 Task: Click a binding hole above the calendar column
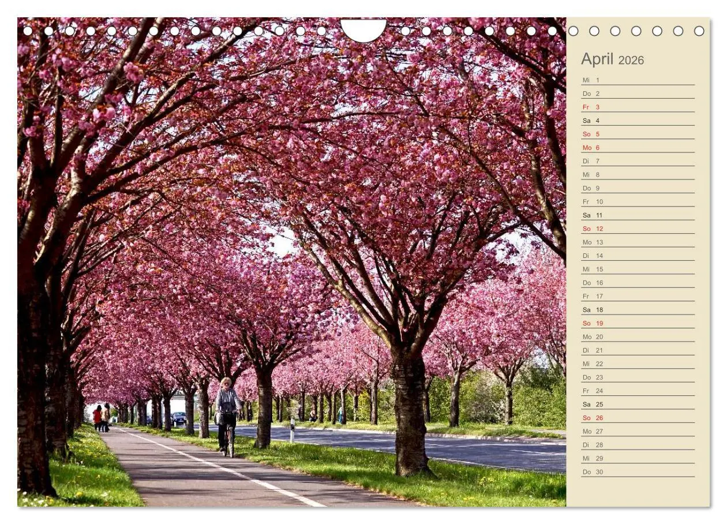(635, 30)
